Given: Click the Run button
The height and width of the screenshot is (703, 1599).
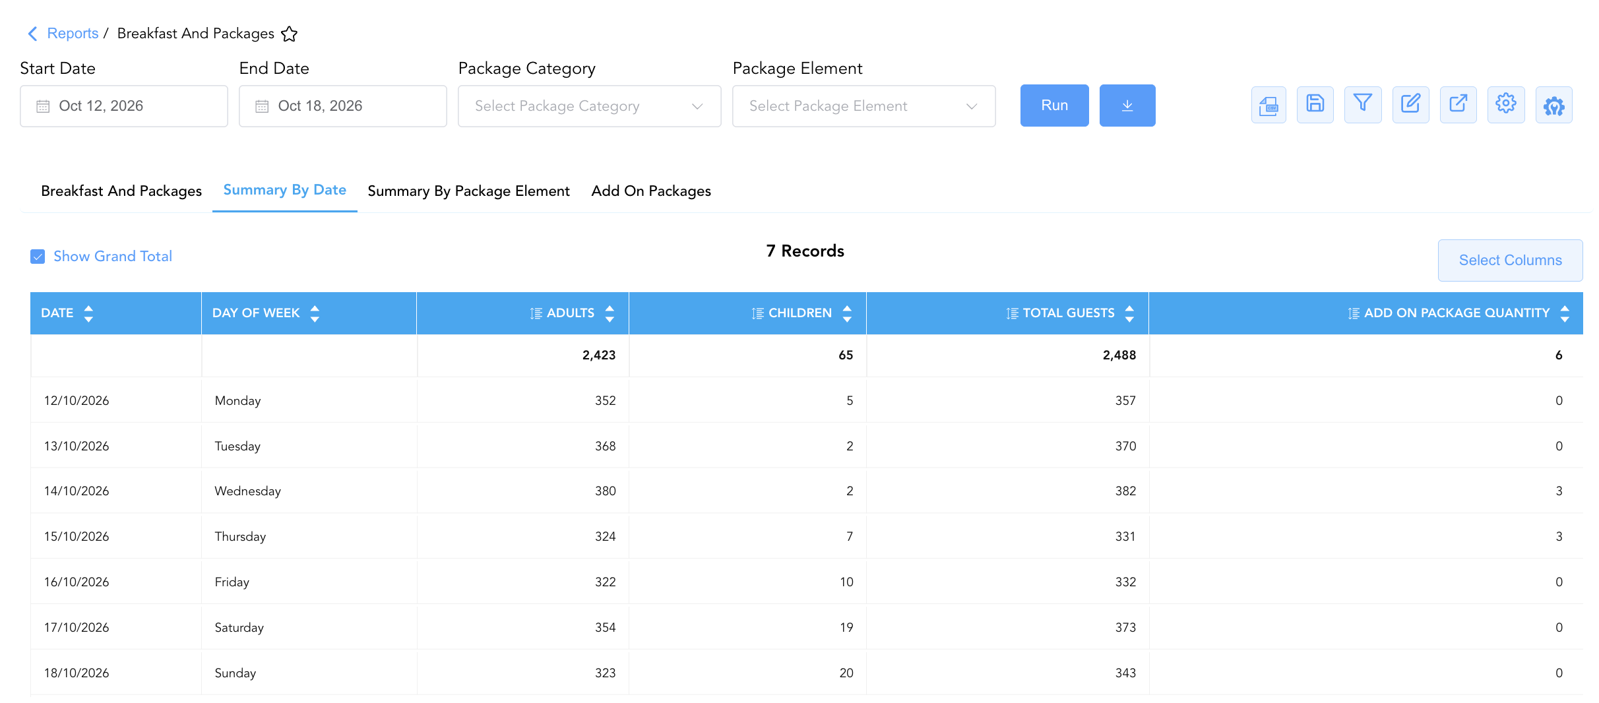Looking at the screenshot, I should tap(1054, 106).
